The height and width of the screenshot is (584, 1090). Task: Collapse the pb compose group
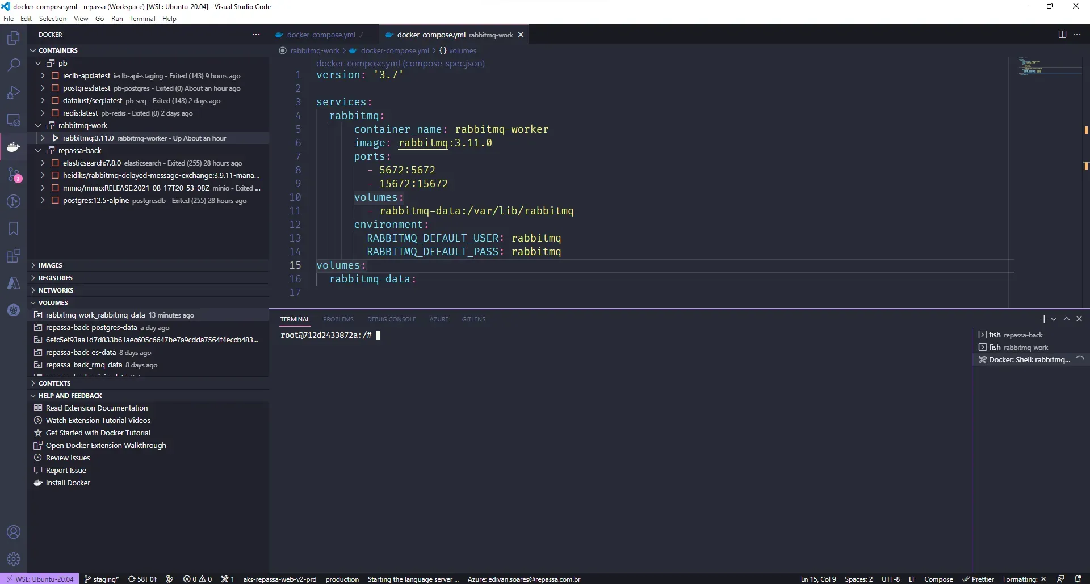pos(38,63)
